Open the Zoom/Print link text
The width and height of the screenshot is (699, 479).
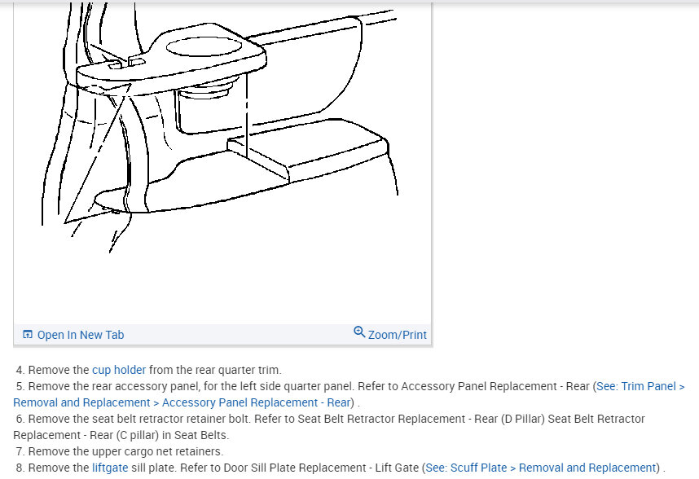pos(398,335)
